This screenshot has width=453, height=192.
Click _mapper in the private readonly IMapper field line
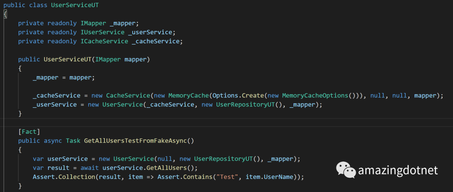tap(122, 23)
